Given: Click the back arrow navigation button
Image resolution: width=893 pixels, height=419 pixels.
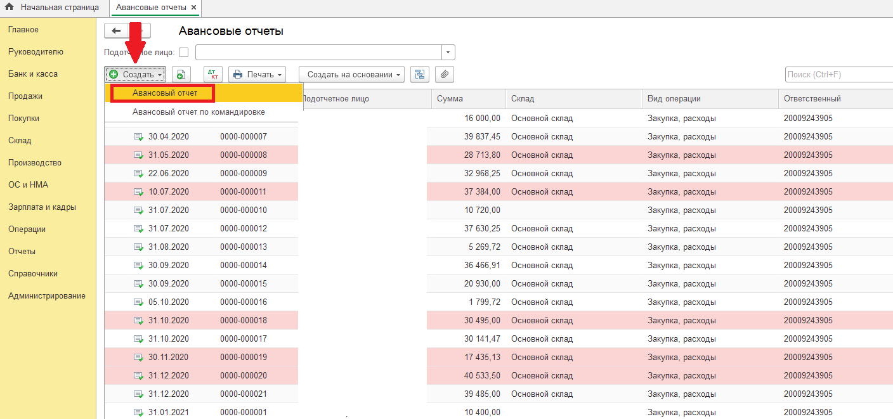Looking at the screenshot, I should 116,31.
